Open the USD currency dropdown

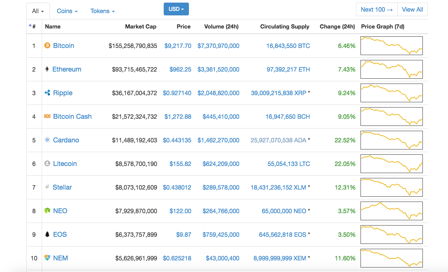click(176, 9)
